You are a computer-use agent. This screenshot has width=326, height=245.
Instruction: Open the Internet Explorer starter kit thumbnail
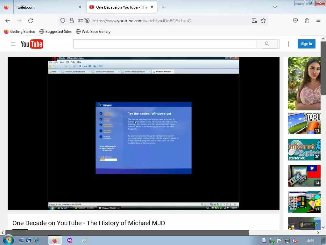point(304,150)
